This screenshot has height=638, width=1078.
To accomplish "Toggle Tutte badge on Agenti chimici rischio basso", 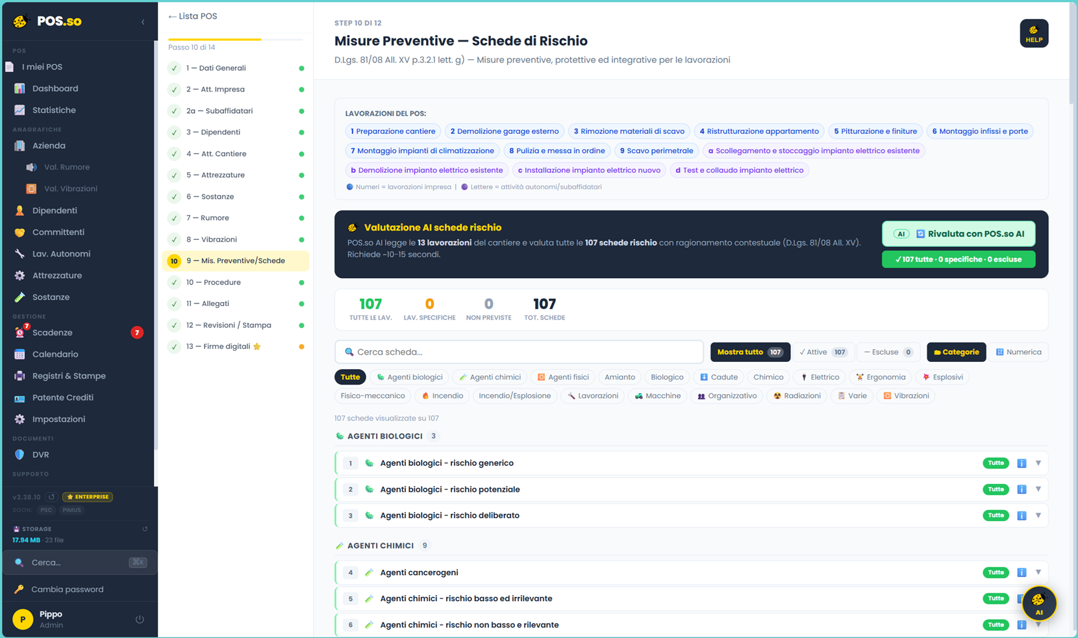I will pos(996,598).
